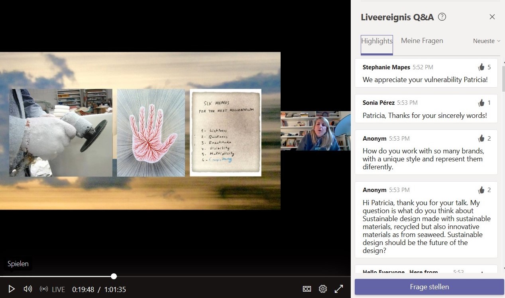The image size is (505, 298).
Task: Jump to LIVE broadcast indicator
Action: [x=53, y=289]
